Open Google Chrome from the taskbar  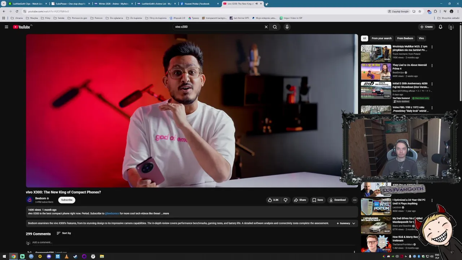tap(13, 256)
